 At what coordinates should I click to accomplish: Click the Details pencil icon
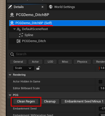pos(10,7)
